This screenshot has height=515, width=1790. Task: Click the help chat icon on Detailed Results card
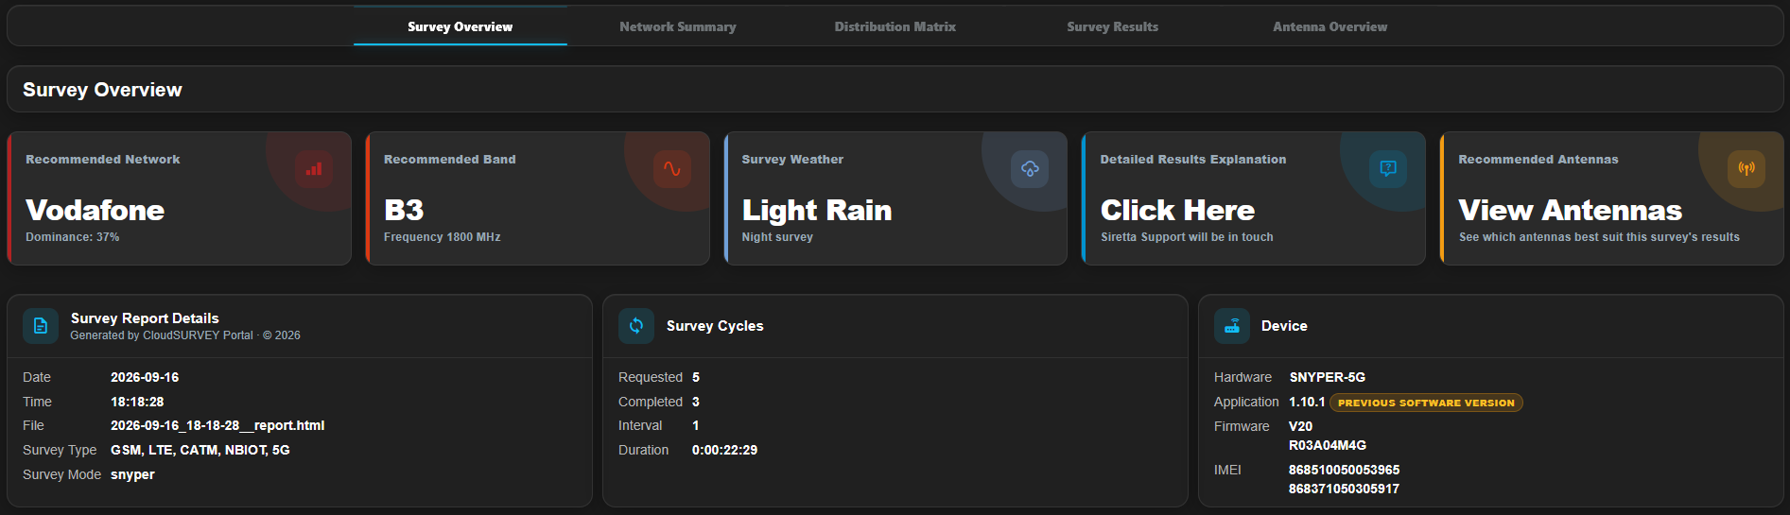1388,169
